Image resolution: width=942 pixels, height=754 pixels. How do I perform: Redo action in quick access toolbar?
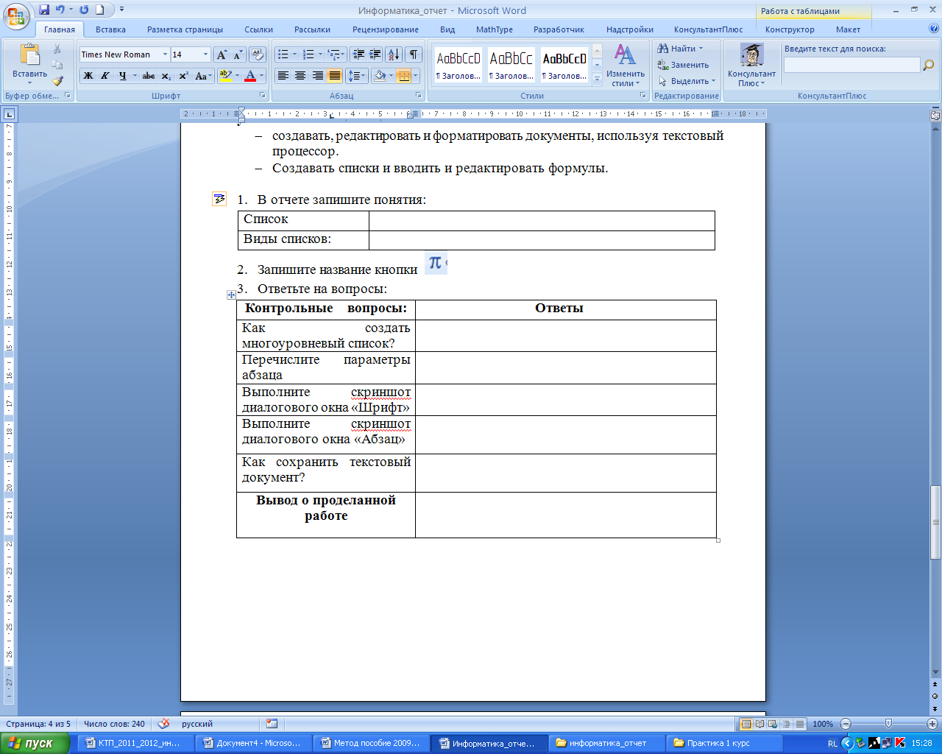(x=84, y=10)
